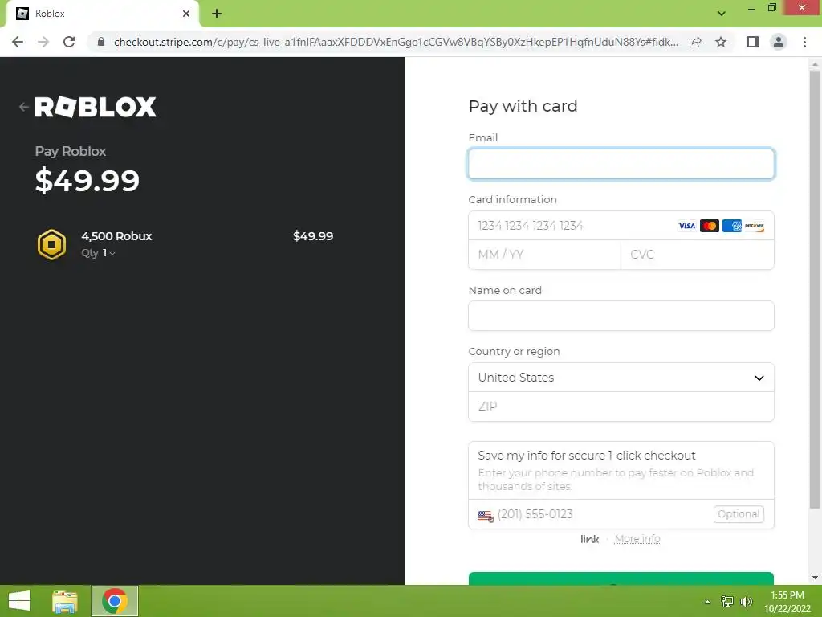The height and width of the screenshot is (617, 822).
Task: Click the Discover card icon
Action: tap(755, 226)
